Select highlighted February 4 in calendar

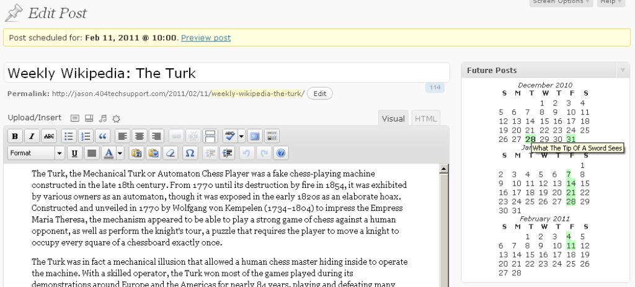pyautogui.click(x=569, y=236)
